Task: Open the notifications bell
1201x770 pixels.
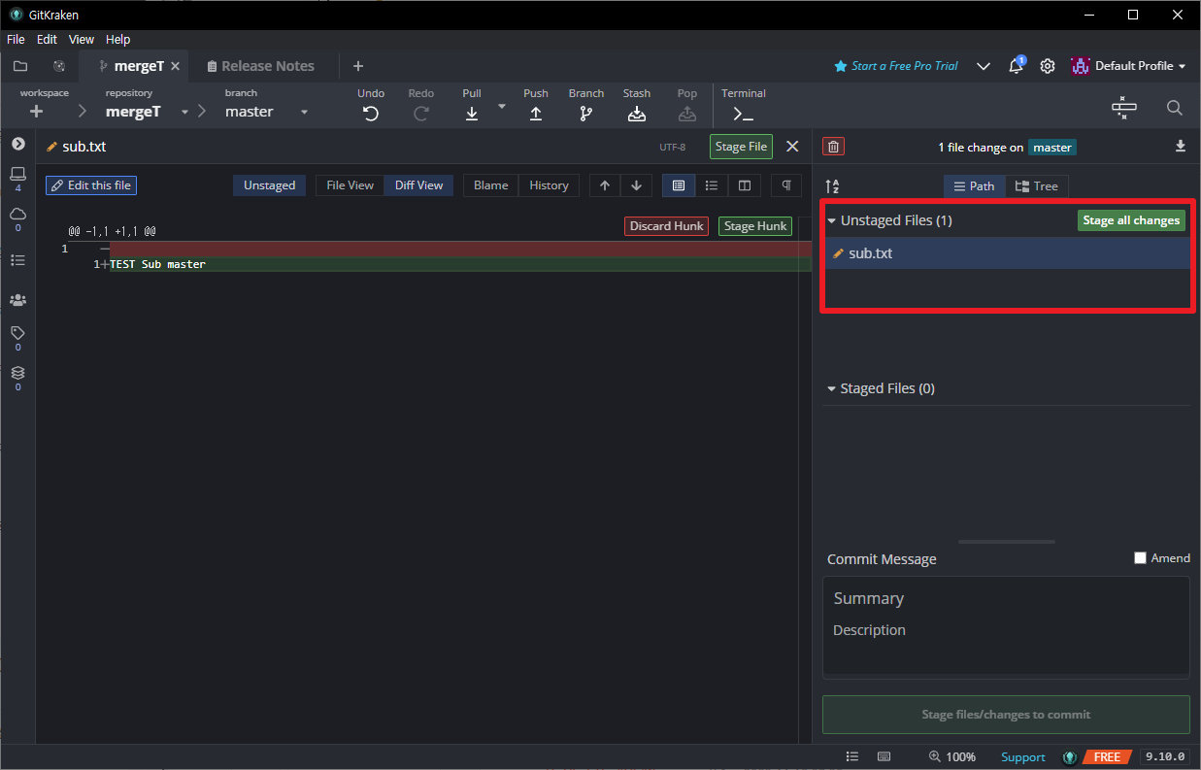Action: coord(1016,66)
